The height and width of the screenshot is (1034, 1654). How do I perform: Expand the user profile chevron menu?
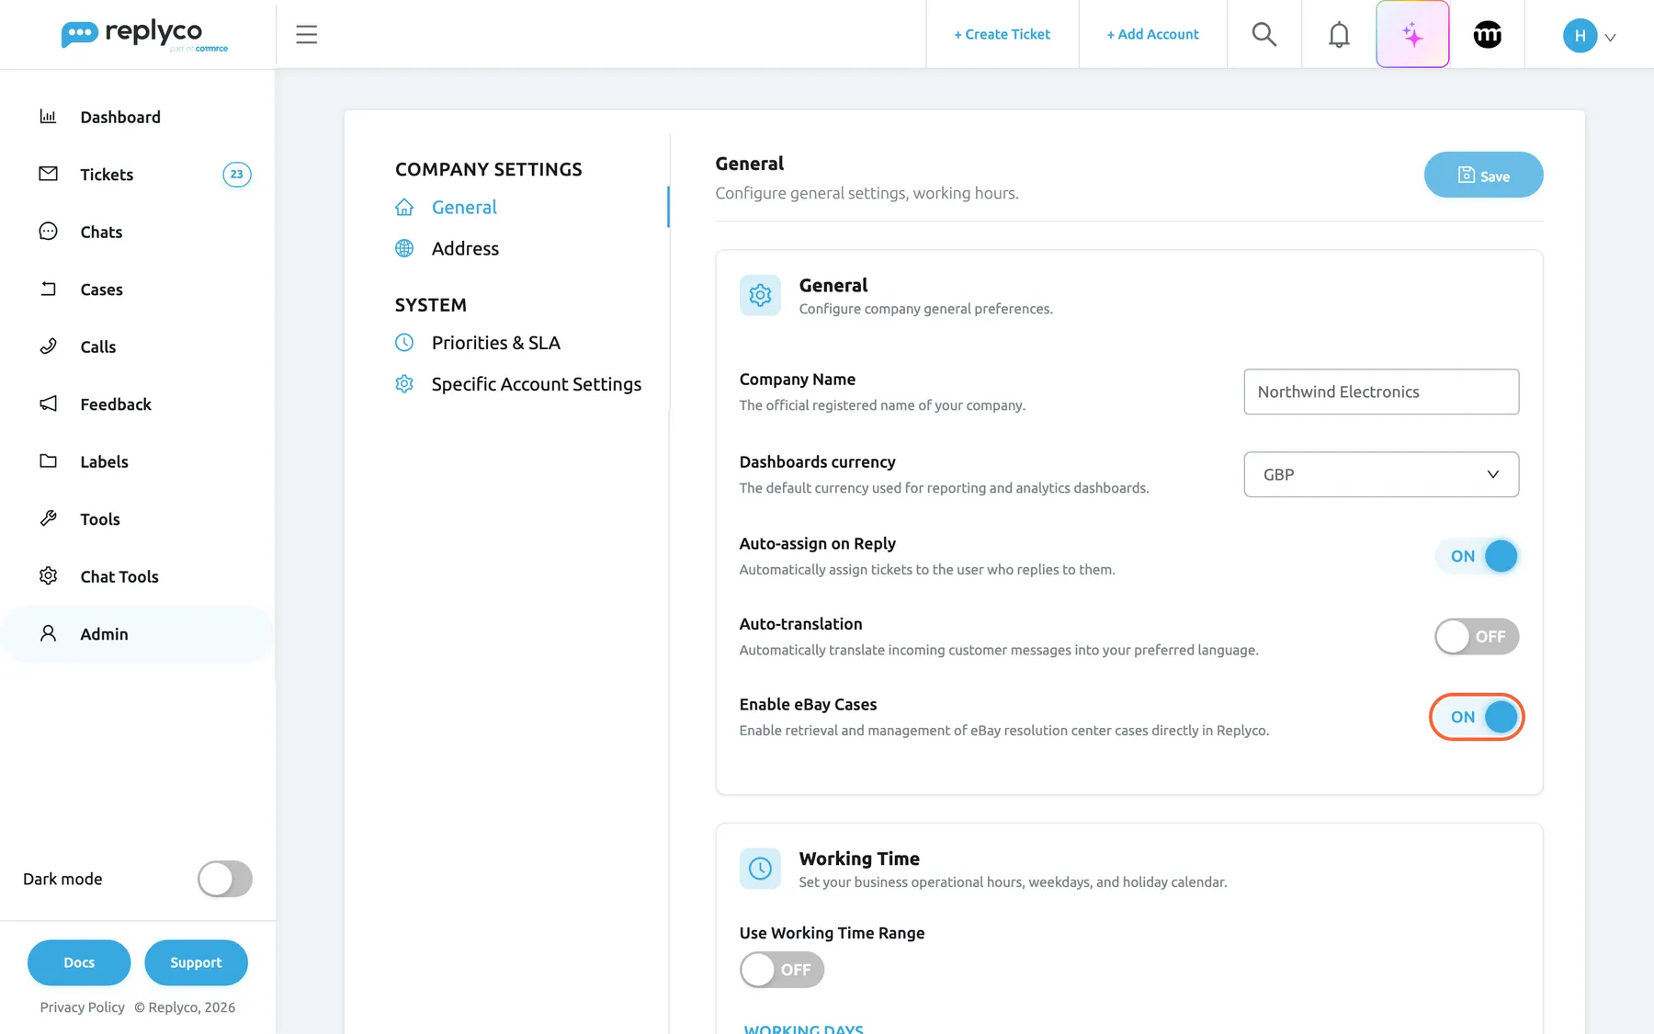(1610, 38)
